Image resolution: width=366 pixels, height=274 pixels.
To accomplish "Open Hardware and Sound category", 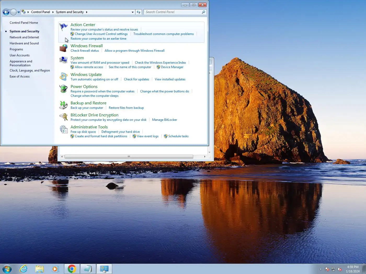I will pyautogui.click(x=24, y=43).
